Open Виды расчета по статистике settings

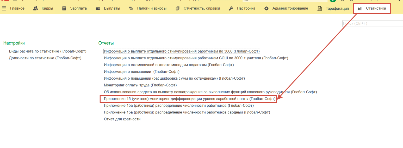[x=48, y=51]
